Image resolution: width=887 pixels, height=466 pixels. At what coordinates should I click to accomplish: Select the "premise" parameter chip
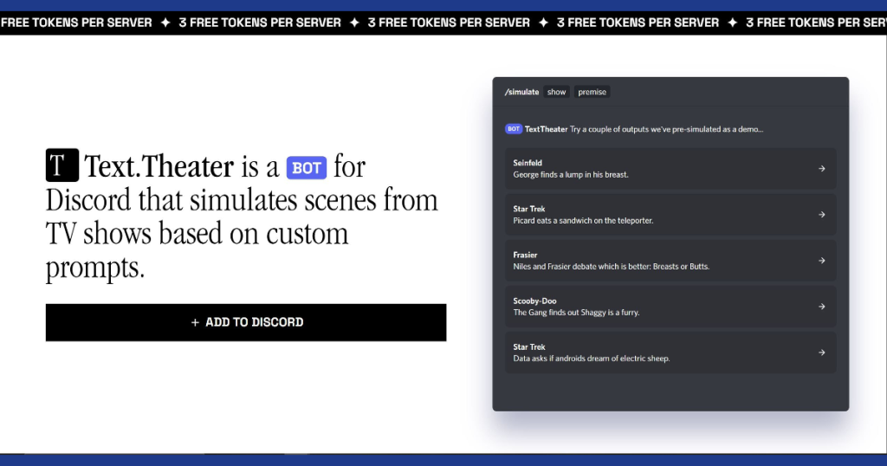[592, 92]
